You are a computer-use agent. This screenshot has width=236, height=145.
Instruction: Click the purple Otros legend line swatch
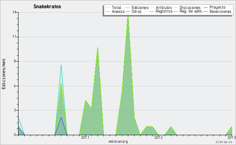coord(127,11)
